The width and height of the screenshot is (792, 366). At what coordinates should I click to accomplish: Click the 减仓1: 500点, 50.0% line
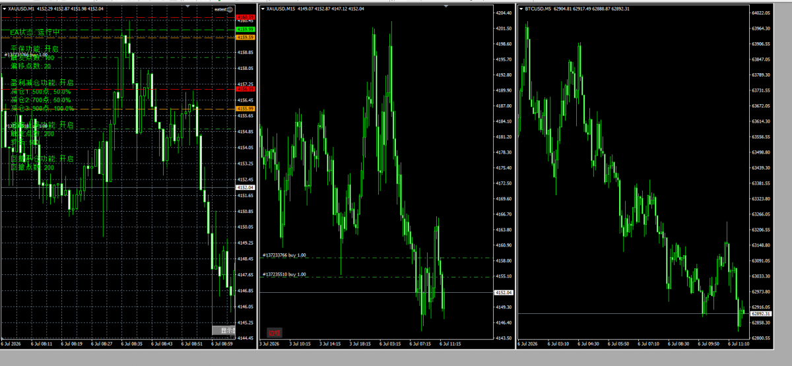click(41, 91)
